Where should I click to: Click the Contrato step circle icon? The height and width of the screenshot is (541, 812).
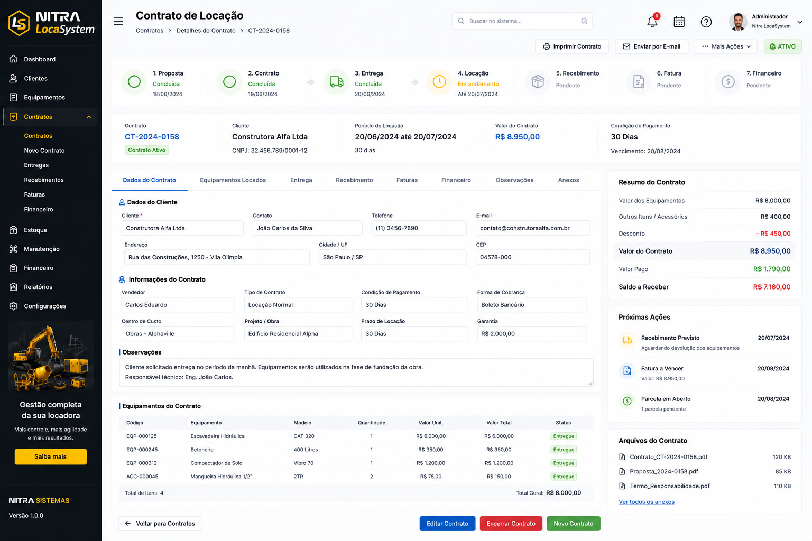point(229,82)
